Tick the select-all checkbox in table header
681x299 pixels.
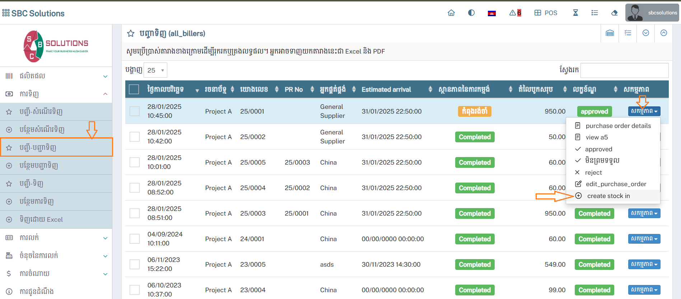point(134,89)
